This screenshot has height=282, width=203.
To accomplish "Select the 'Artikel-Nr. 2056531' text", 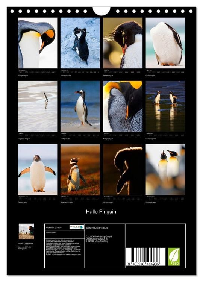I will [54, 227].
